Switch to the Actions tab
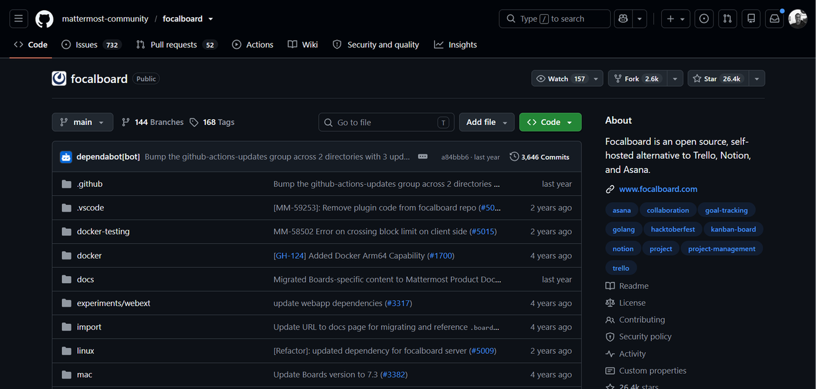Image resolution: width=816 pixels, height=389 pixels. click(x=252, y=45)
